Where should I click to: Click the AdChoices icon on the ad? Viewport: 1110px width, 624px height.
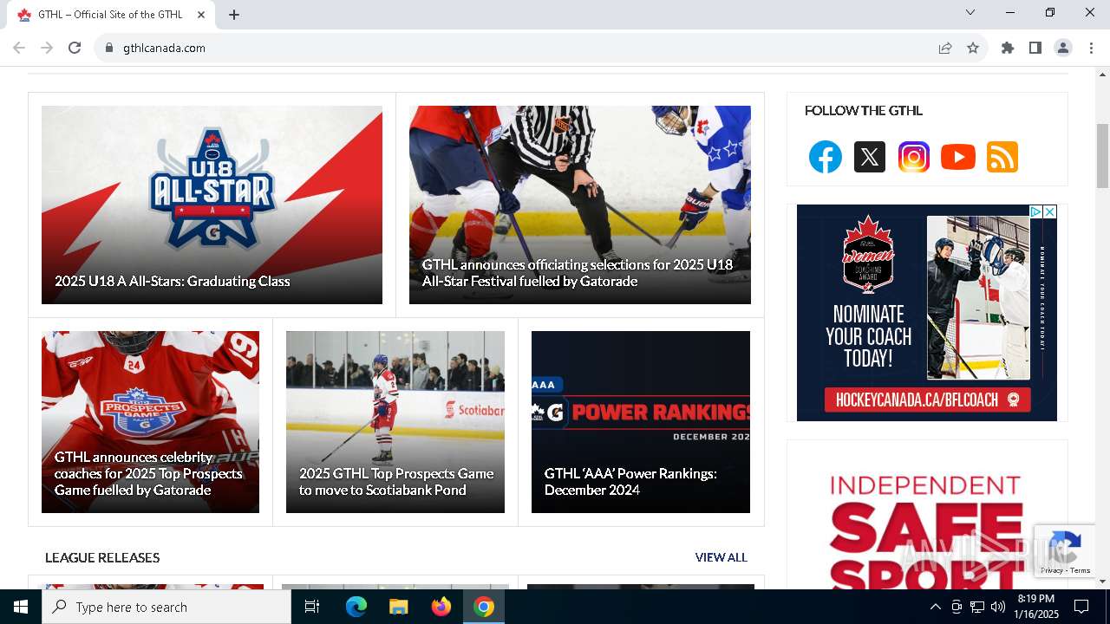pos(1035,211)
